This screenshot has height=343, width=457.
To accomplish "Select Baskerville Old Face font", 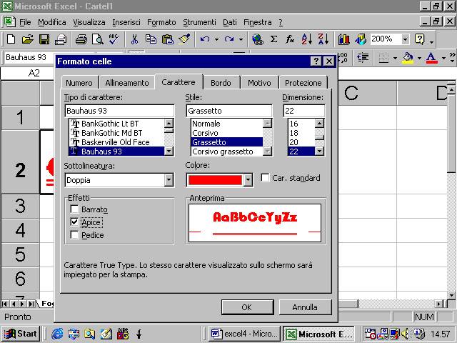I will click(116, 142).
